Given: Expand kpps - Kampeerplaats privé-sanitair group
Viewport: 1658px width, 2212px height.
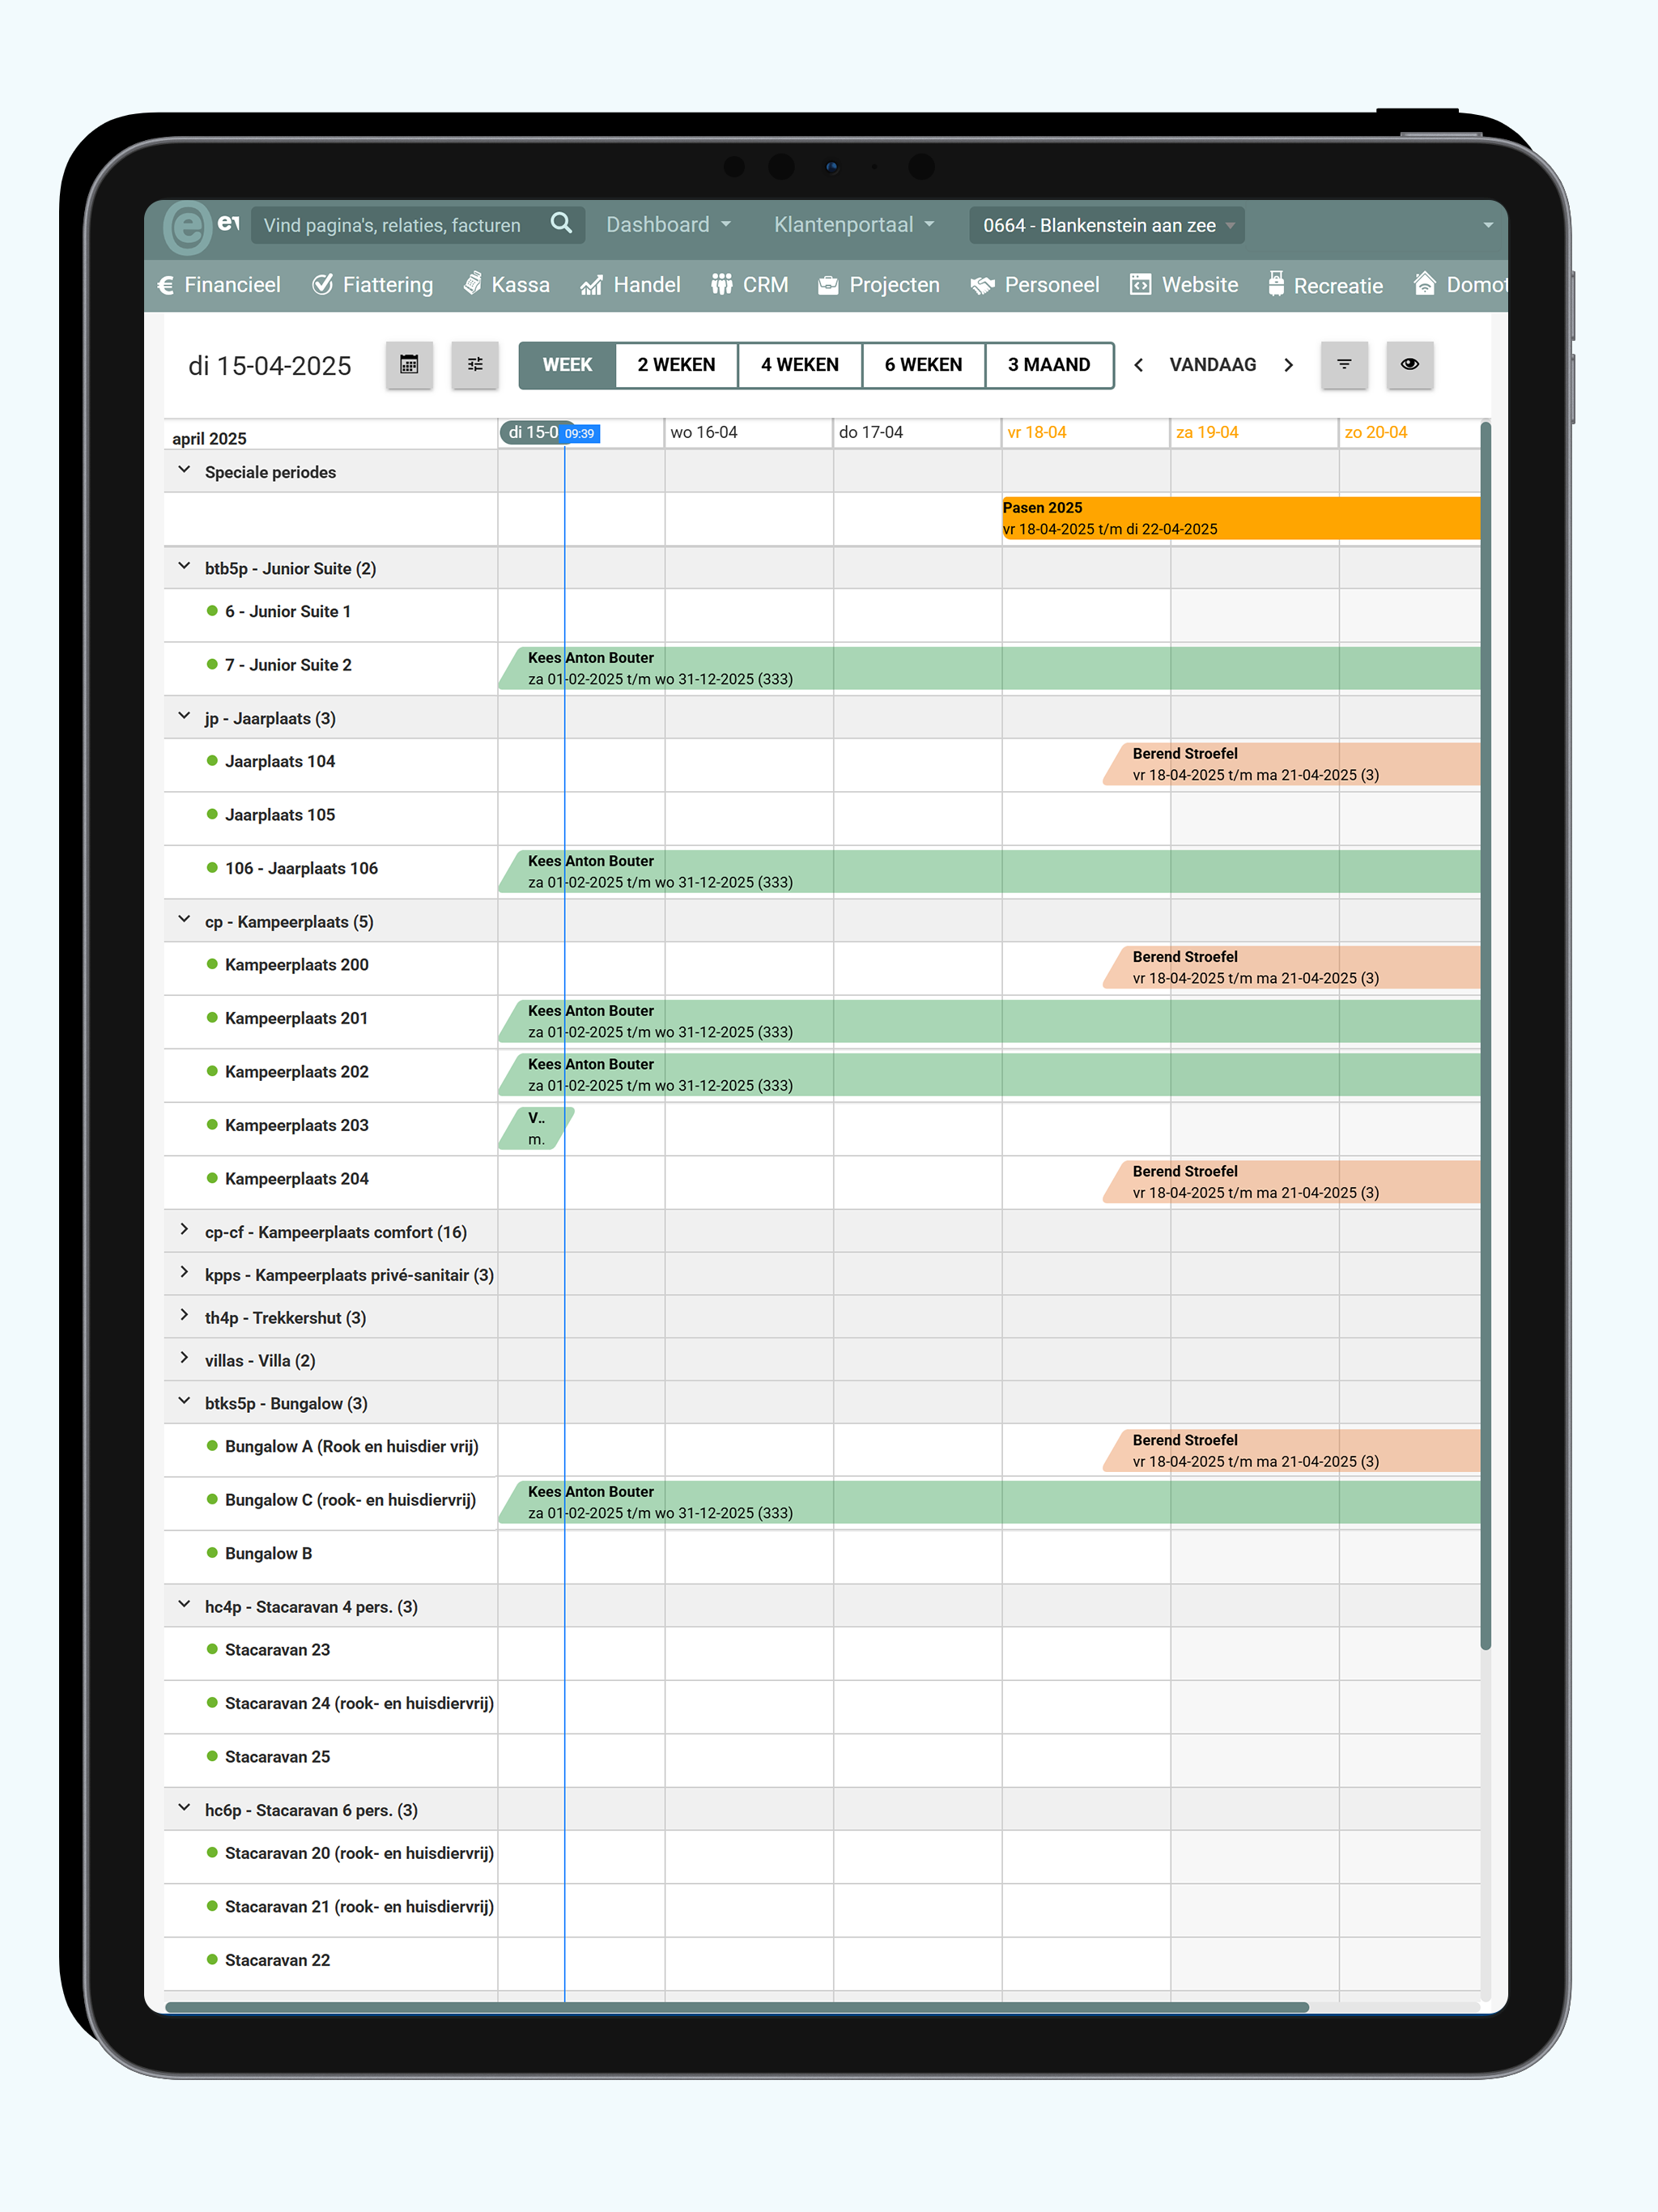Looking at the screenshot, I should click(x=184, y=1273).
